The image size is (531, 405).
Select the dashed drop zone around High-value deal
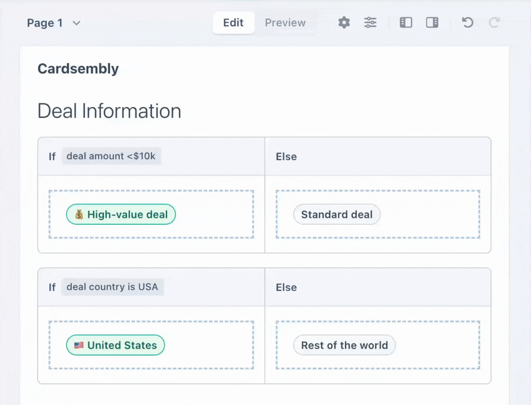tap(151, 214)
